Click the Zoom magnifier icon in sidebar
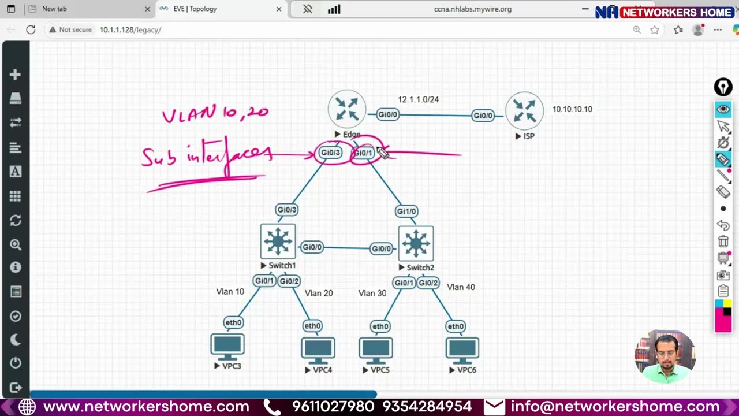This screenshot has height=416, width=739. click(16, 244)
